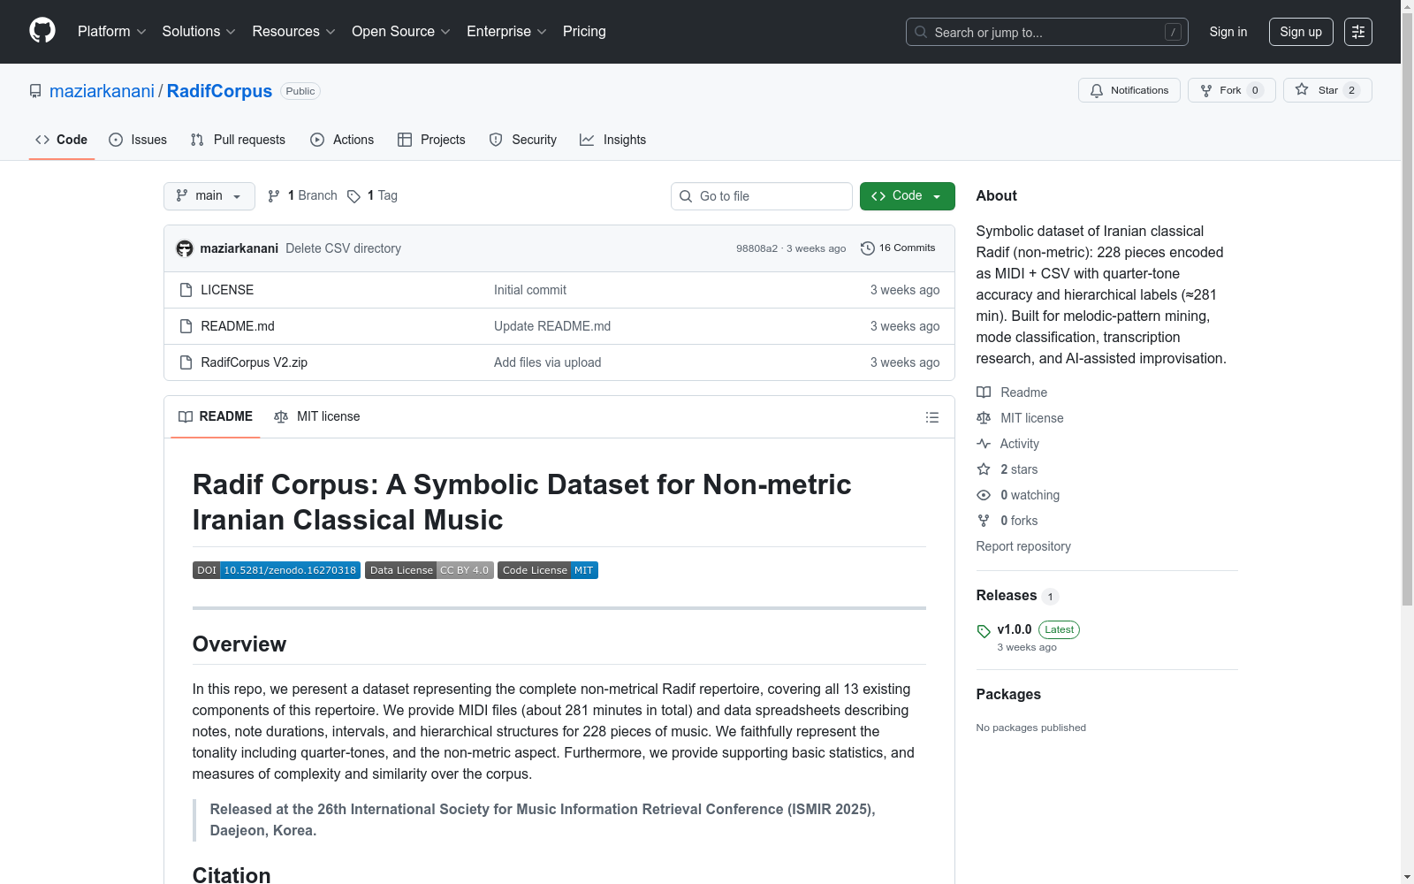Viewport: 1414px width, 884px height.
Task: Go to the Pricing page
Action: click(x=584, y=32)
